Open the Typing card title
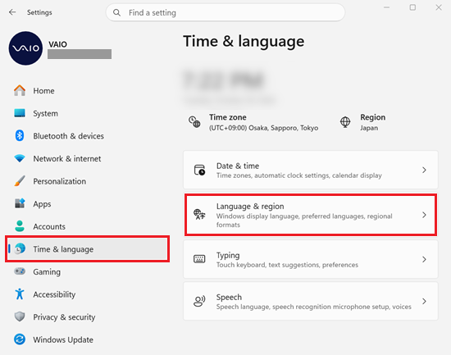The height and width of the screenshot is (355, 451). [x=228, y=256]
